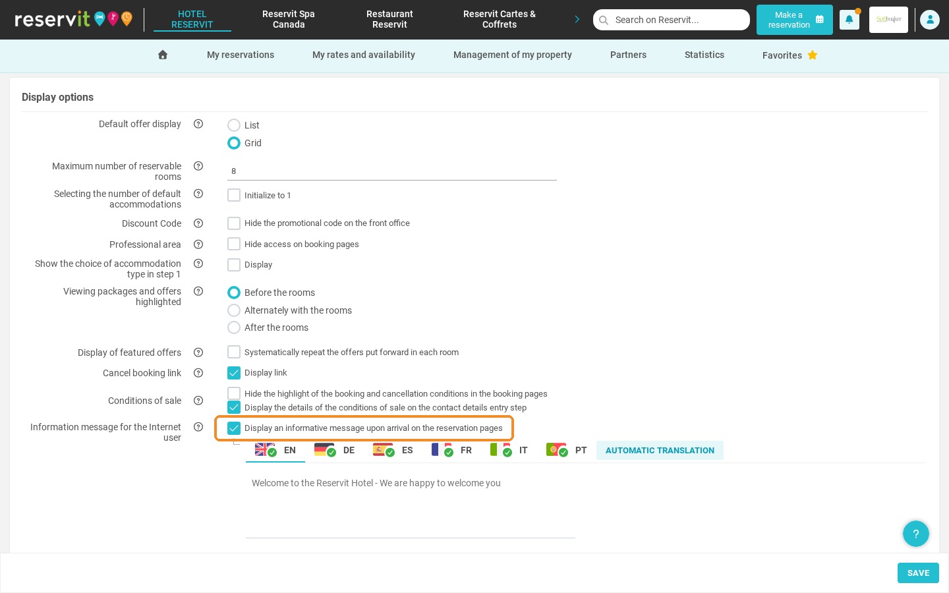949x593 pixels.
Task: Open help for Conditions of sale
Action: pos(198,401)
